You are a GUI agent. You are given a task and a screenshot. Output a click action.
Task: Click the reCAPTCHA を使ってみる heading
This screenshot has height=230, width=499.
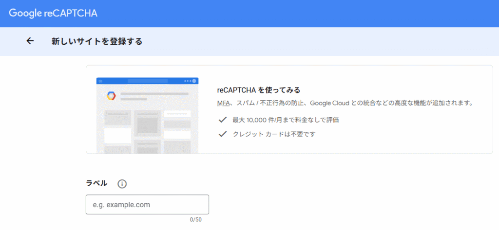point(258,90)
